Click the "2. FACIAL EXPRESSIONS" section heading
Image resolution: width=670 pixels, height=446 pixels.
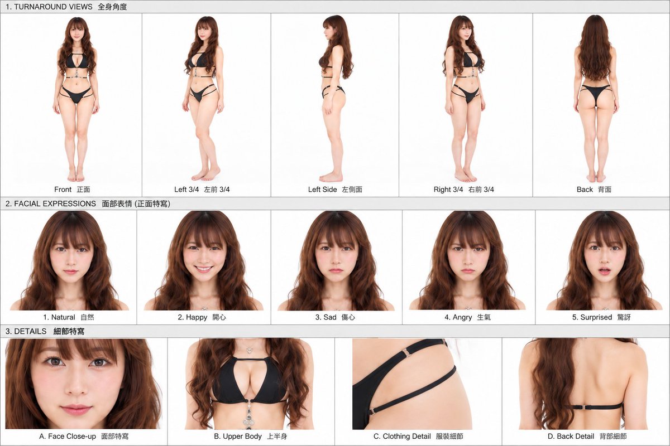pos(88,203)
